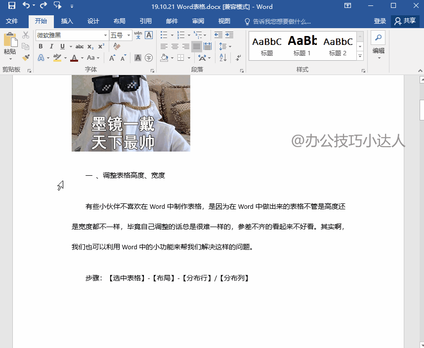Click the 登录 sign-in button

(x=380, y=21)
